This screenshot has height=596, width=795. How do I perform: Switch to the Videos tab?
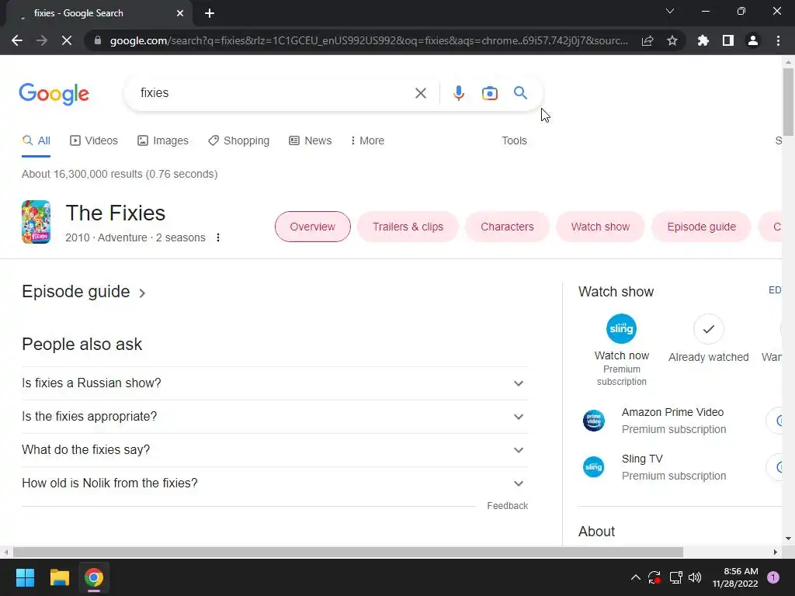click(94, 140)
